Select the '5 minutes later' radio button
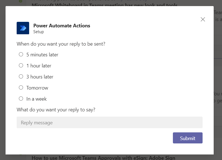The image size is (222, 160). tap(21, 54)
